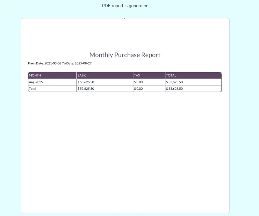Select the Aug-2025 month cell
This screenshot has height=216, width=259.
click(x=36, y=82)
